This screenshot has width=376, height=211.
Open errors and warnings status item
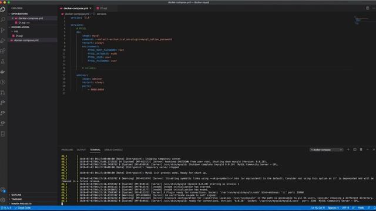pyautogui.click(x=6, y=208)
